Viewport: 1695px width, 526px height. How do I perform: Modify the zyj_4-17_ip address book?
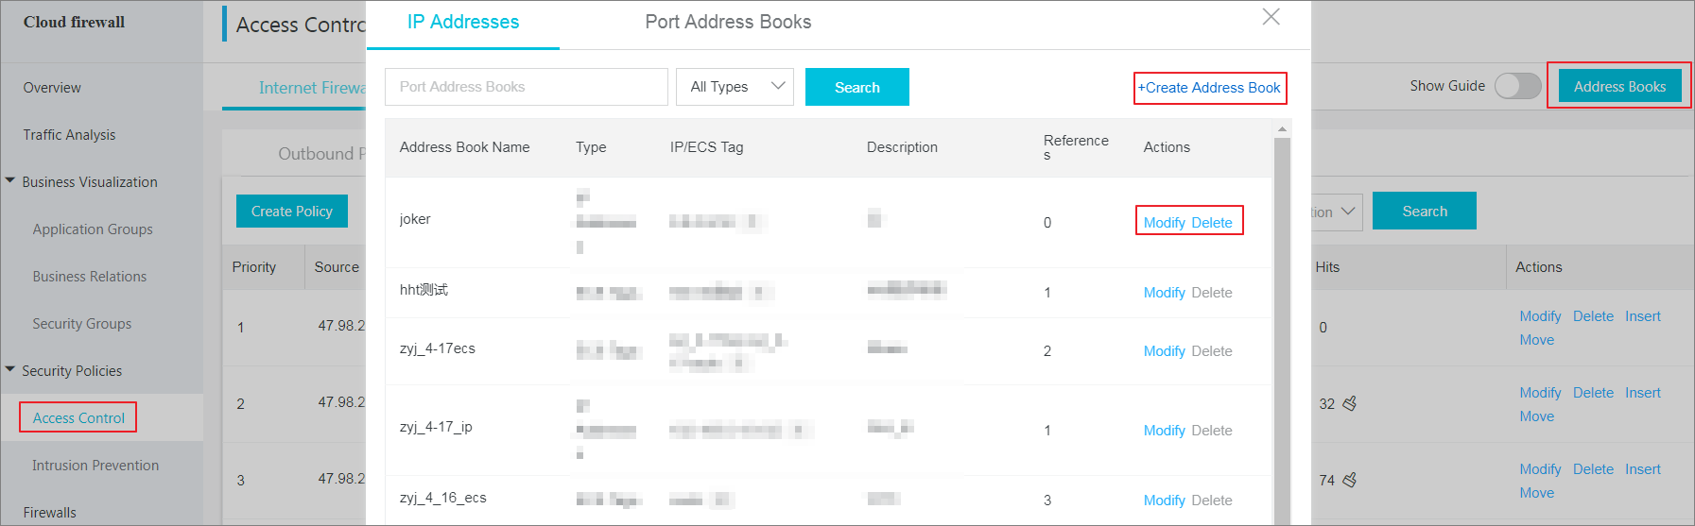1164,430
